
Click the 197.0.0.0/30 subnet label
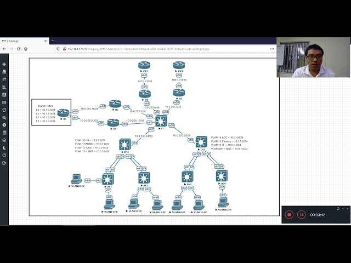[x=145, y=82]
